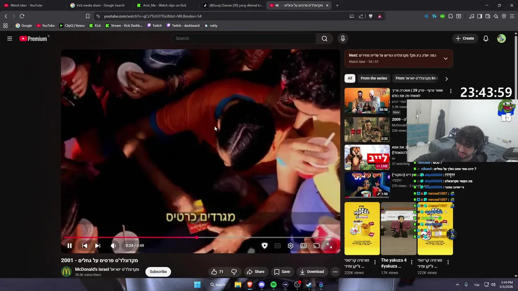Subscribe to McDonald's Israel channel
This screenshot has height=291, width=518.
(158, 272)
